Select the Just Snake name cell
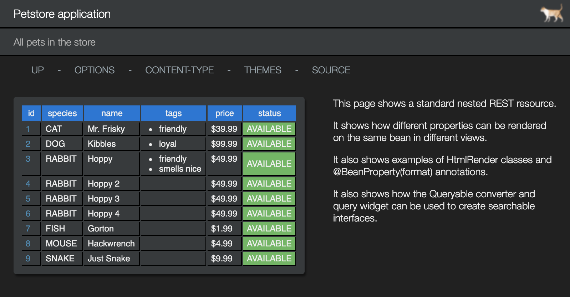The image size is (570, 297). 109,259
